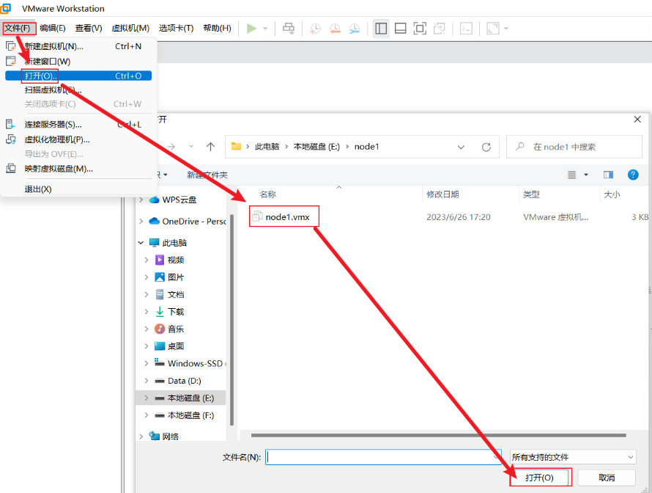Viewport: 652px width, 493px height.
Task: Go up one folder level arrow
Action: click(210, 147)
